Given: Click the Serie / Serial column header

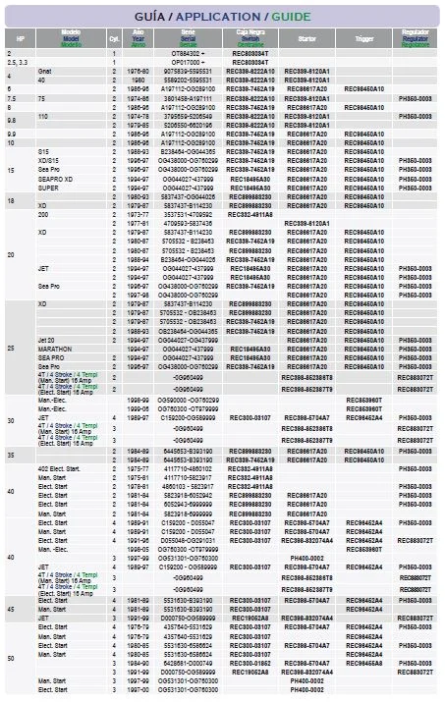Looking at the screenshot, I should click(189, 38).
